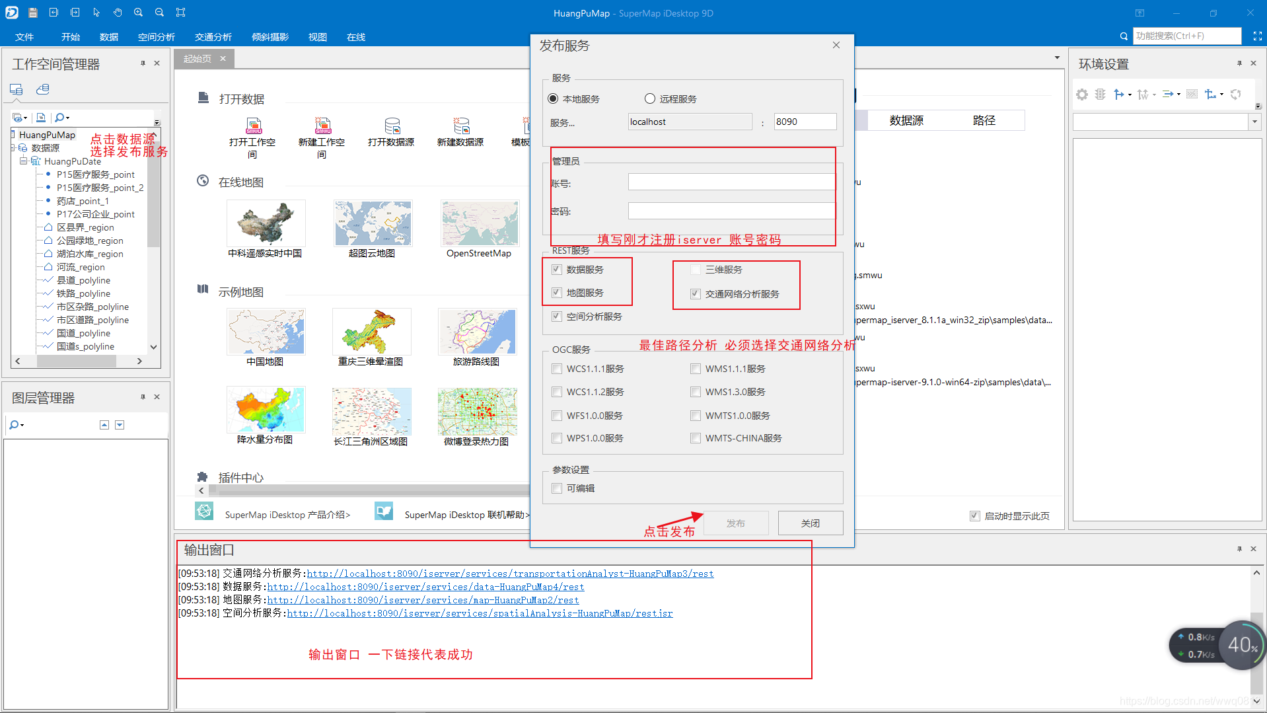1267x713 pixels.
Task: Click the refresh circular arrows icon in environment panel
Action: tap(1235, 94)
